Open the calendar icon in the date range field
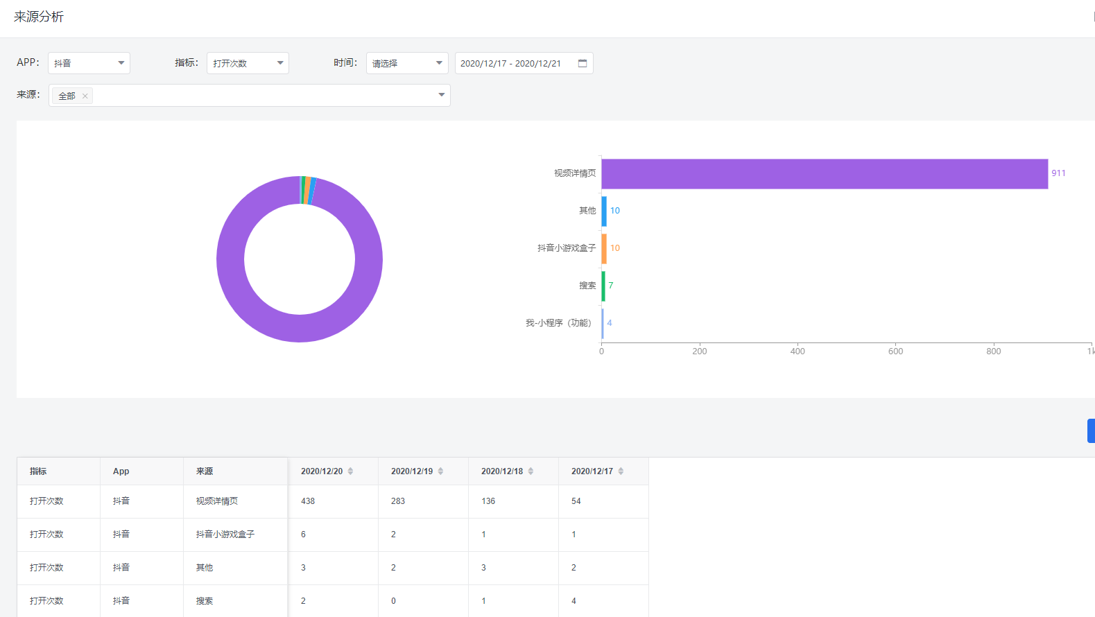This screenshot has height=617, width=1095. click(583, 63)
